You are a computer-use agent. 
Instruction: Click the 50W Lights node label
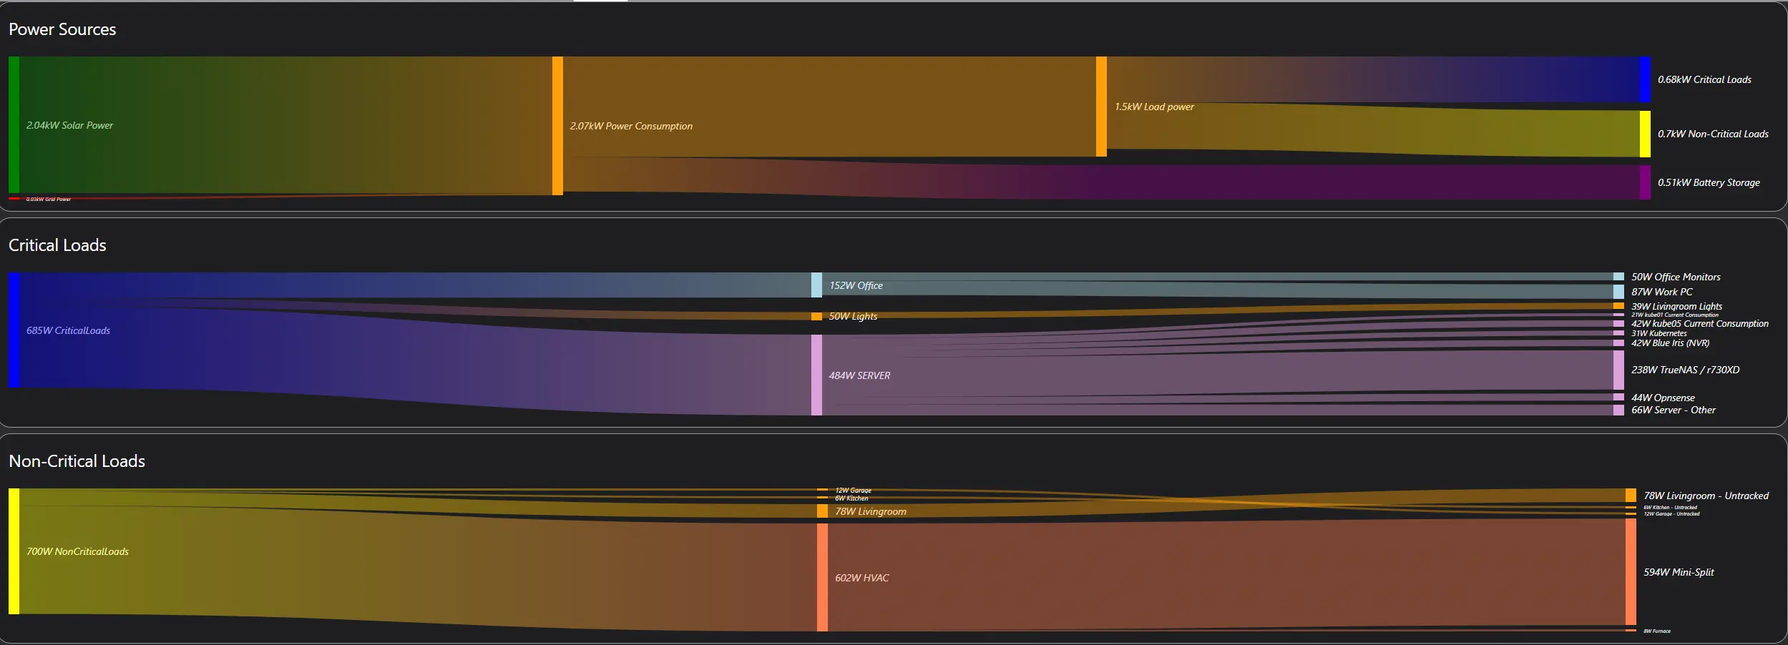[852, 316]
